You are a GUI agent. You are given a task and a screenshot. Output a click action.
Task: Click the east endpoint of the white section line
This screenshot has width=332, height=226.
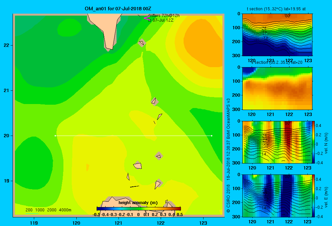click(x=212, y=136)
